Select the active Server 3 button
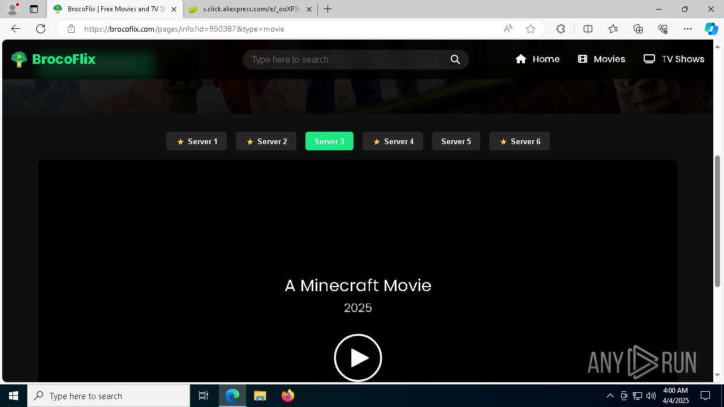This screenshot has height=407, width=724. pyautogui.click(x=329, y=141)
